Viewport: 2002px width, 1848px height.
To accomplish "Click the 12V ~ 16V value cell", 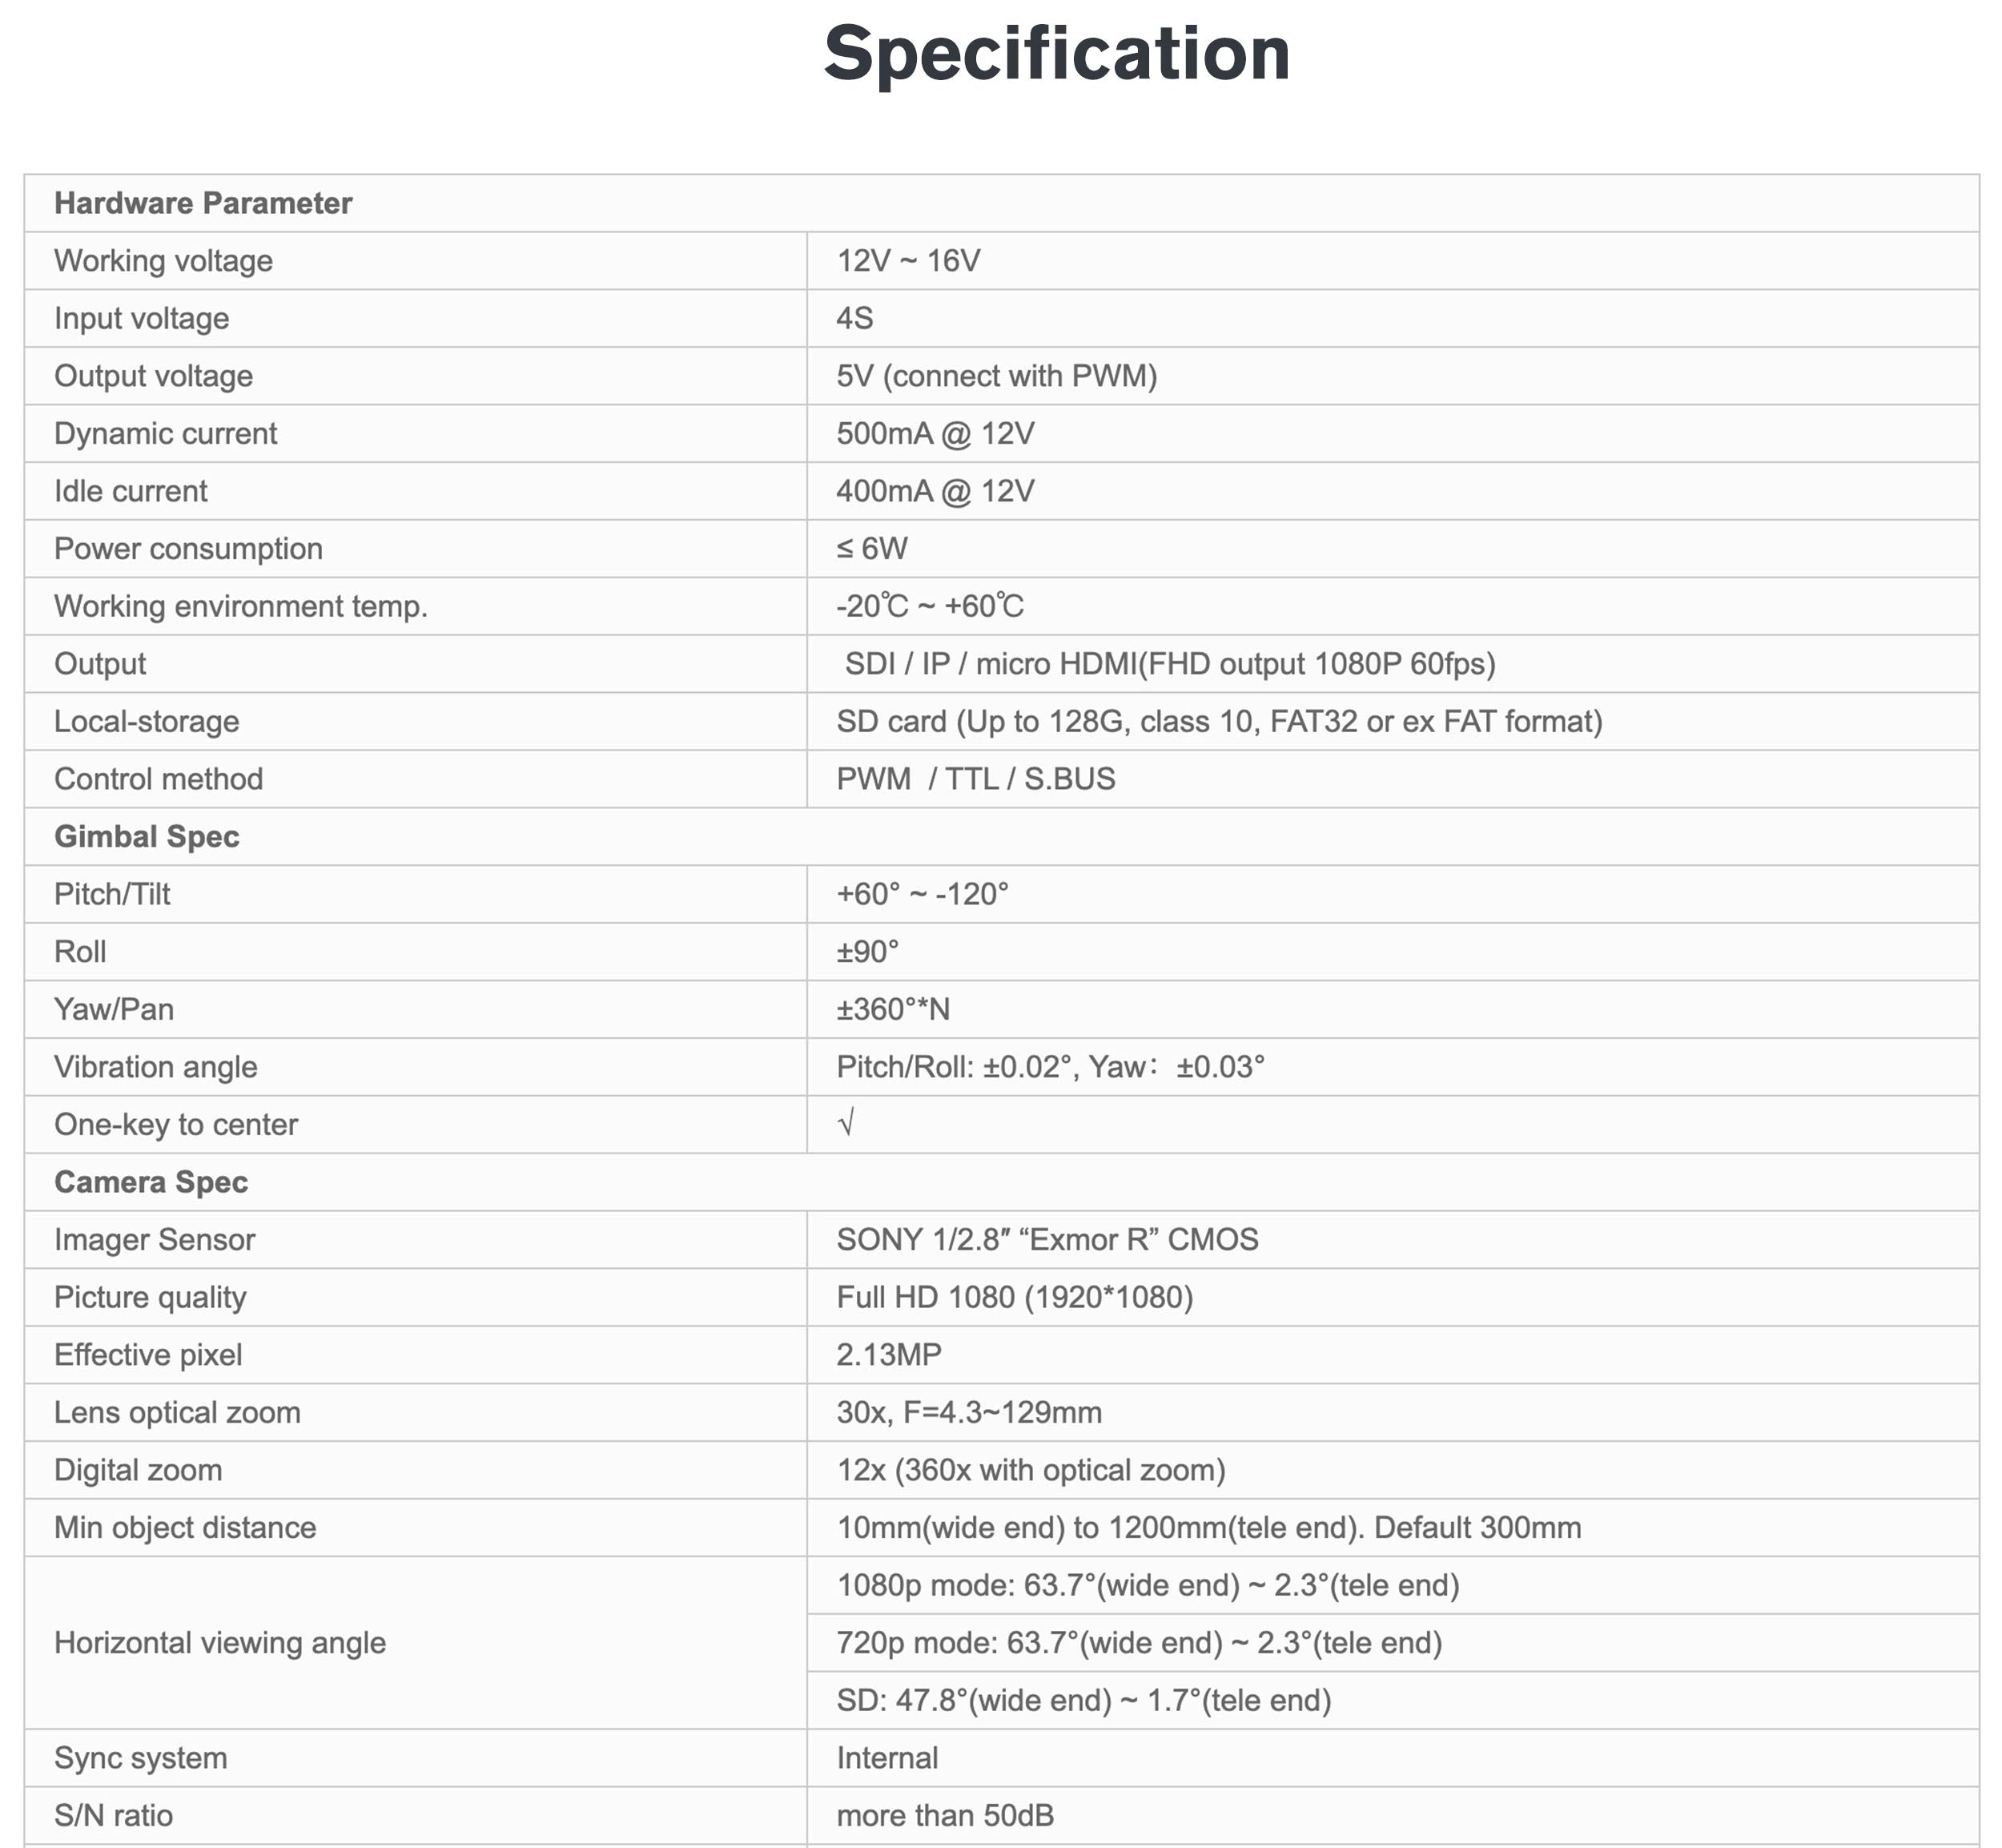I will click(x=907, y=261).
